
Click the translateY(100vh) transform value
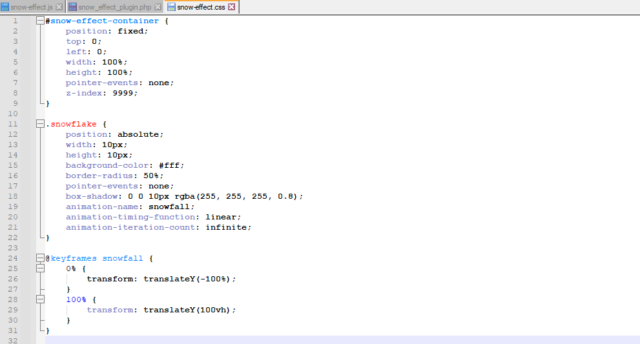pyautogui.click(x=187, y=310)
